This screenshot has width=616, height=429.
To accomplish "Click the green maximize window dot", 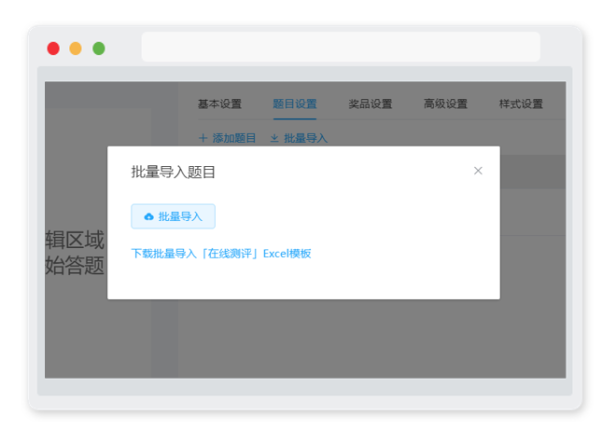I will [99, 48].
